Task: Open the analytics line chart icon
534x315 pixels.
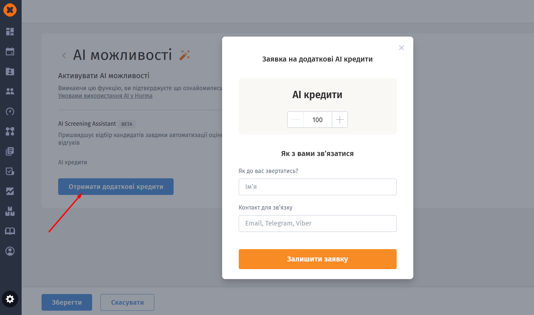Action: 10,191
